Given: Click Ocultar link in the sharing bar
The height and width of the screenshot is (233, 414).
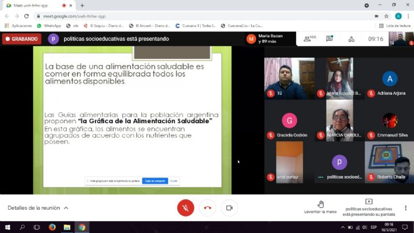Looking at the screenshot, I should click(174, 181).
